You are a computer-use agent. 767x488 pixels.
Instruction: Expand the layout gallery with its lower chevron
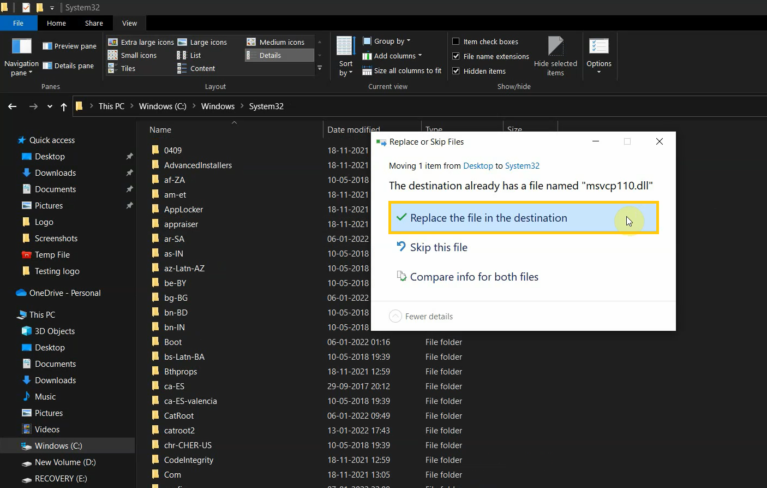coord(320,68)
